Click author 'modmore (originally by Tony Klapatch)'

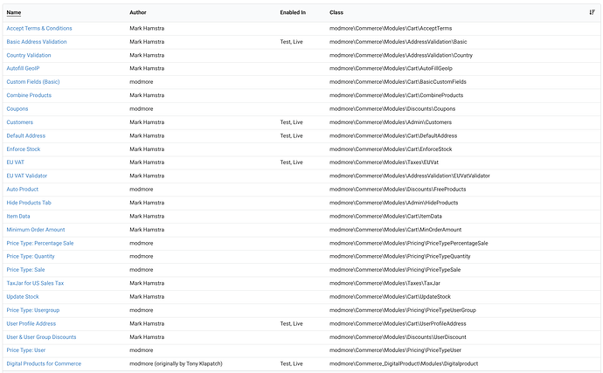click(x=176, y=363)
